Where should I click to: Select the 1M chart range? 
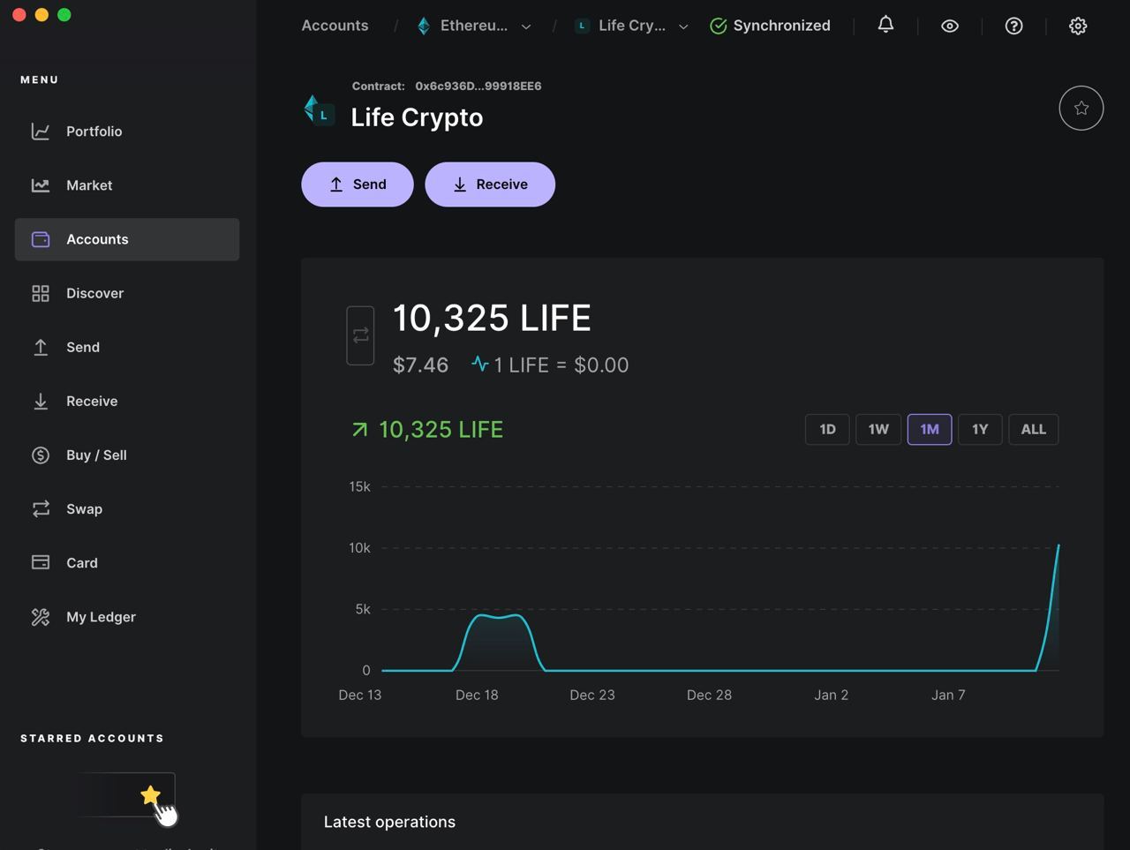pyautogui.click(x=930, y=429)
